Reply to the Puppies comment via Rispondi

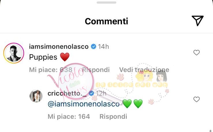click(96, 70)
